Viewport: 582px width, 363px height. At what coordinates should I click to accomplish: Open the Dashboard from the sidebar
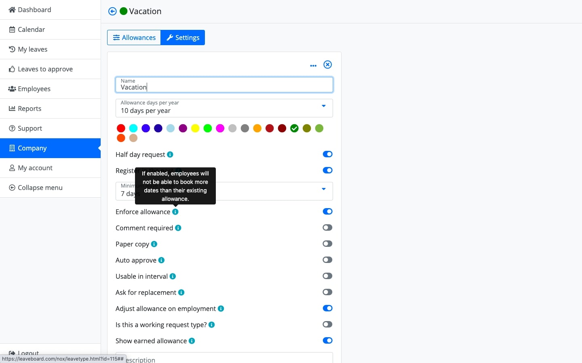coord(34,10)
